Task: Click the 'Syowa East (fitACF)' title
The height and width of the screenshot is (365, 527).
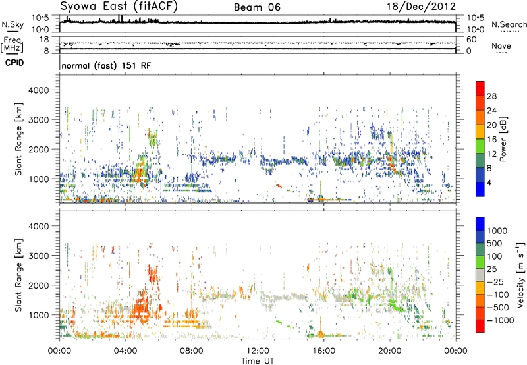Action: click(119, 6)
